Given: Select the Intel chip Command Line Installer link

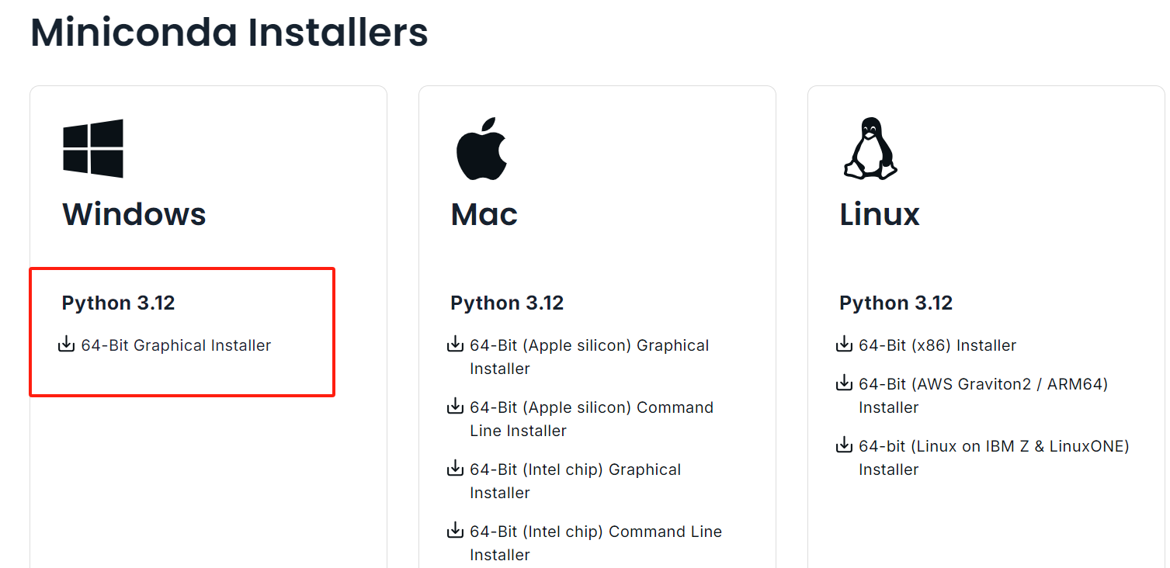Looking at the screenshot, I should click(x=595, y=532).
